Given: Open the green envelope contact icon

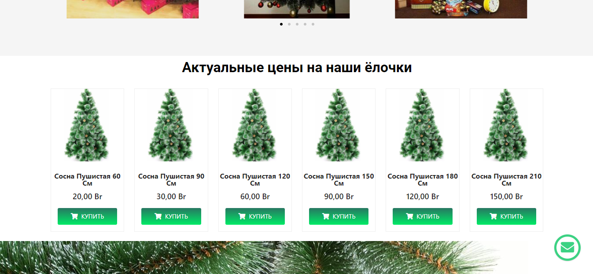Looking at the screenshot, I should [x=567, y=248].
